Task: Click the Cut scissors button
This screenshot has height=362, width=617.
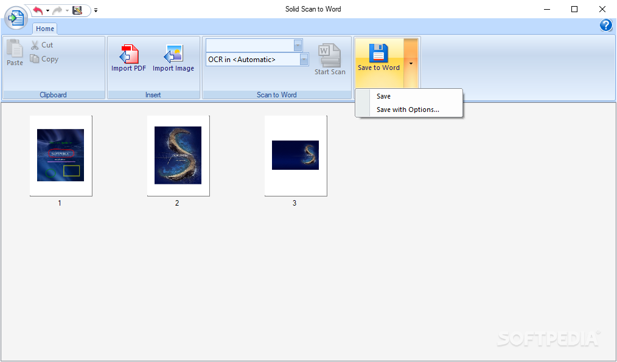Action: [x=42, y=45]
